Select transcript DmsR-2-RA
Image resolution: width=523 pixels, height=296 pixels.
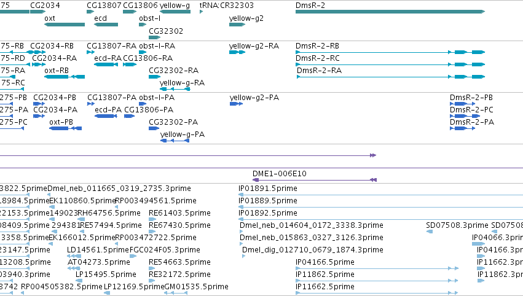click(391, 77)
